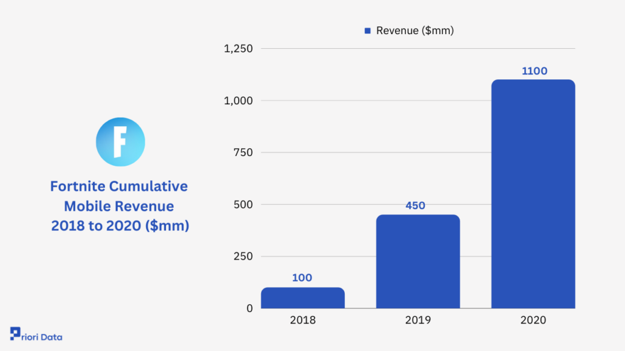Click the 2019 revenue bar
Viewport: 625px width, 351px height.
click(x=418, y=261)
